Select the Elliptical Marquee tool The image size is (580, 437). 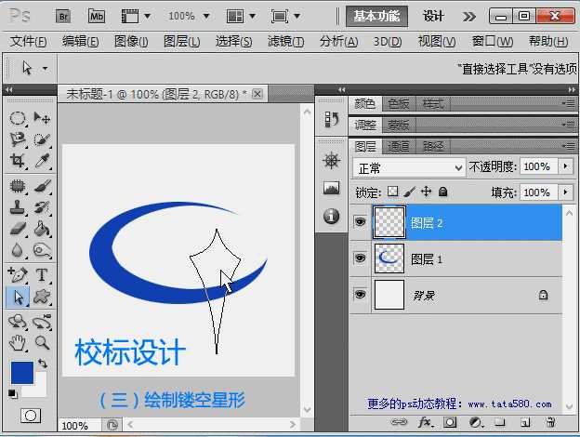(18, 119)
